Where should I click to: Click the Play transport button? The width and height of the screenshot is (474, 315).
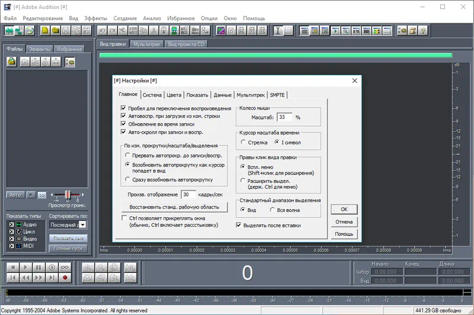[25, 267]
